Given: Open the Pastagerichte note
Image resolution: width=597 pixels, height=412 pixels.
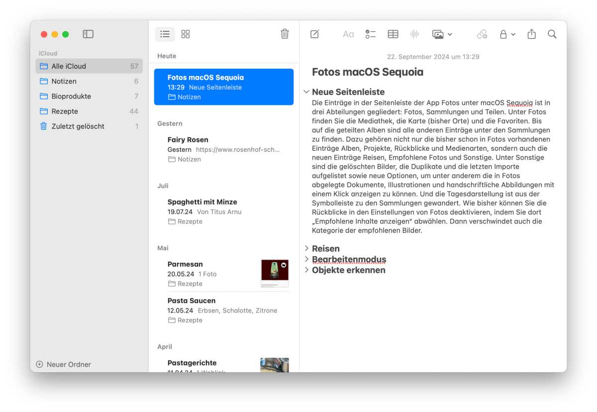Looking at the screenshot, I should (224, 365).
